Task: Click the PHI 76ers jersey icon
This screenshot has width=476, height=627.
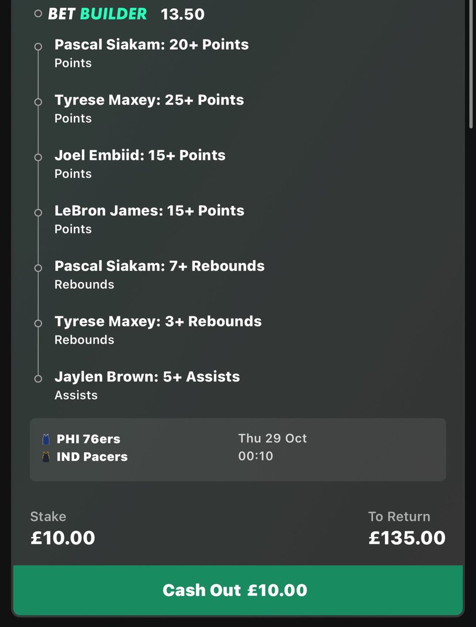Action: click(x=47, y=439)
